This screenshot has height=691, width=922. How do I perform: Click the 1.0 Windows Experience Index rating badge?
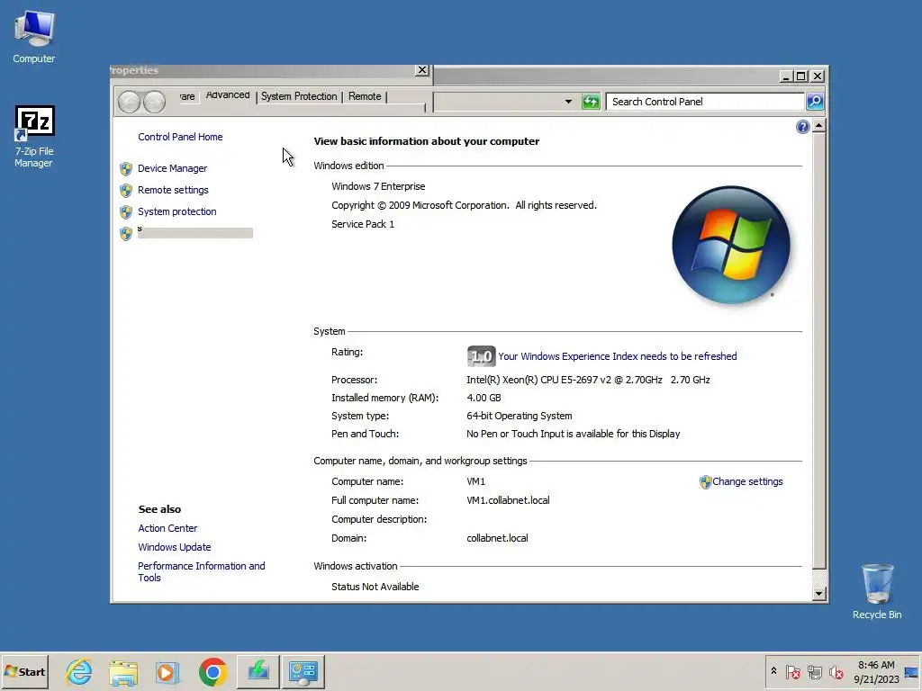pyautogui.click(x=481, y=356)
